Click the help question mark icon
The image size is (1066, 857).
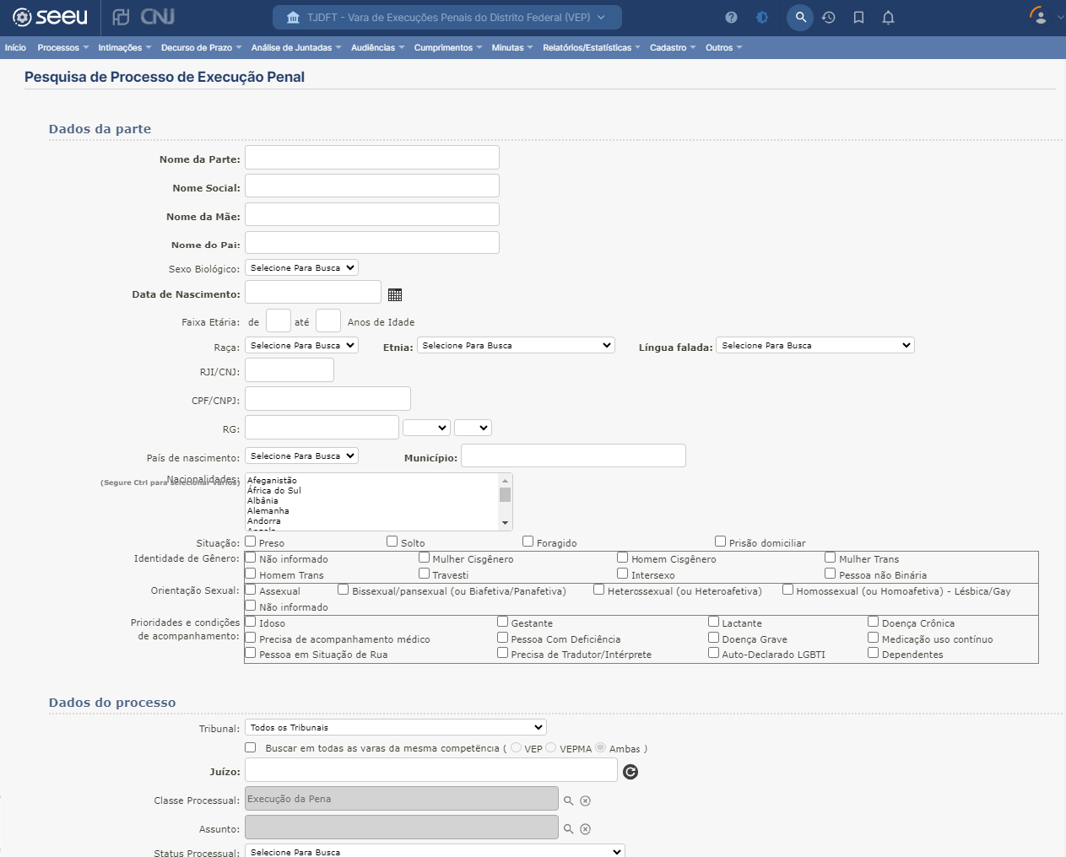pyautogui.click(x=731, y=18)
